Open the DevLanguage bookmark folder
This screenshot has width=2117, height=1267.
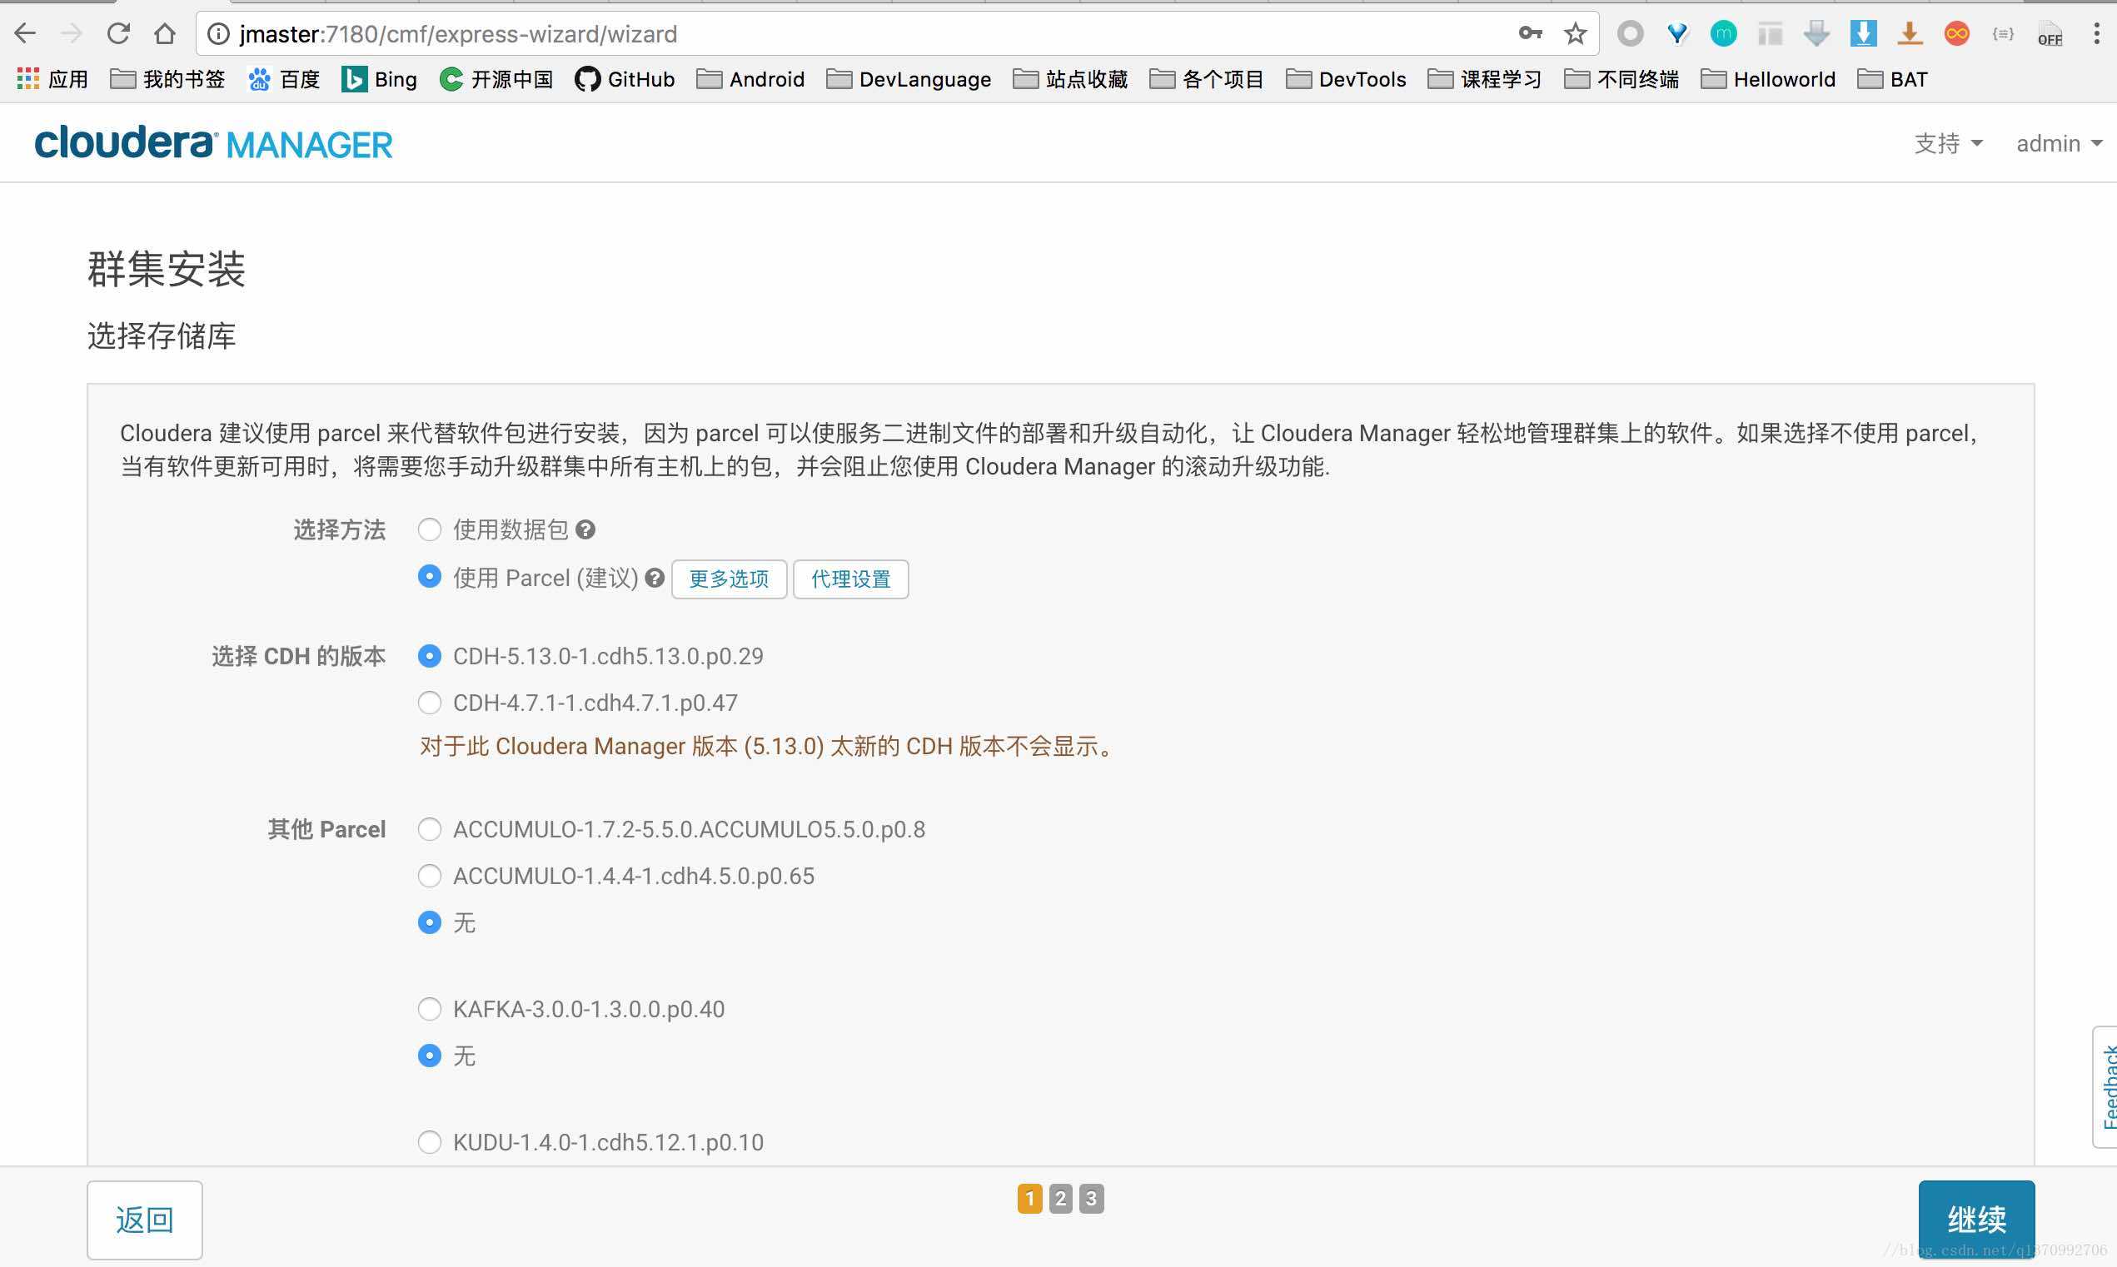click(x=909, y=79)
